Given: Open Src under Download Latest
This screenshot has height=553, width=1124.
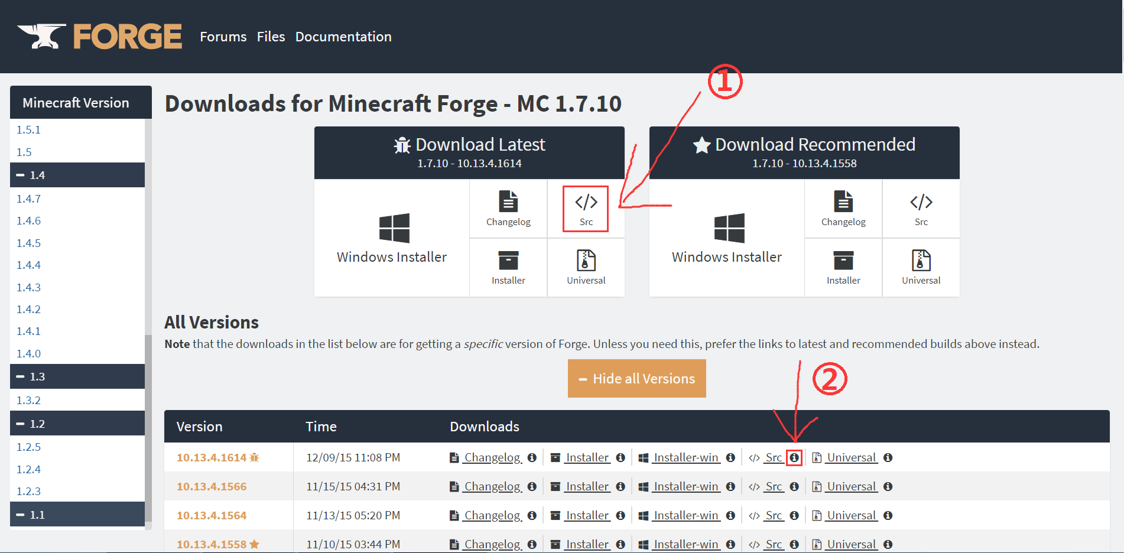Looking at the screenshot, I should [586, 209].
